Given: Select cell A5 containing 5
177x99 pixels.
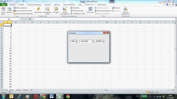Looking at the screenshot, I should (x=7, y=35).
